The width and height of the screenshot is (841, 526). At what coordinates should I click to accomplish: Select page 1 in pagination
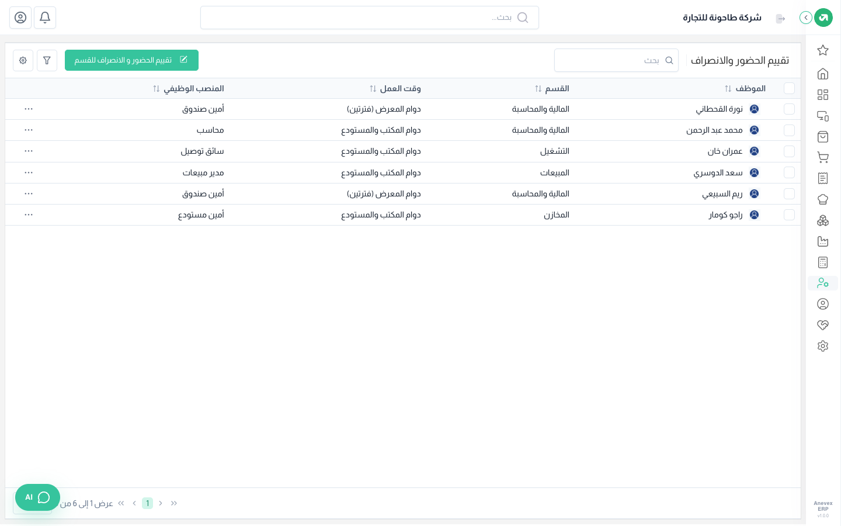[147, 503]
